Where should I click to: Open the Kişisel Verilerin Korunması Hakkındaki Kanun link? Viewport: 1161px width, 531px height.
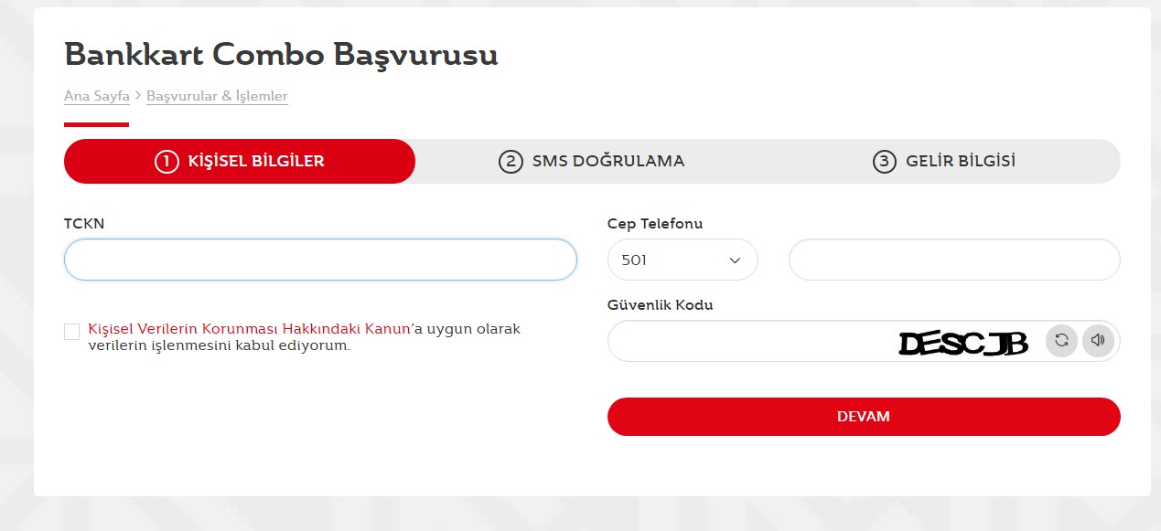click(249, 329)
